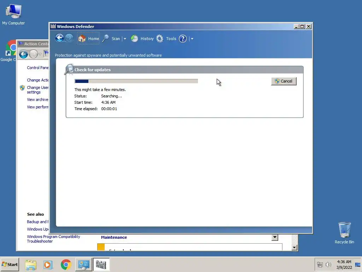
Task: Open View performance information link
Action: 37,107
